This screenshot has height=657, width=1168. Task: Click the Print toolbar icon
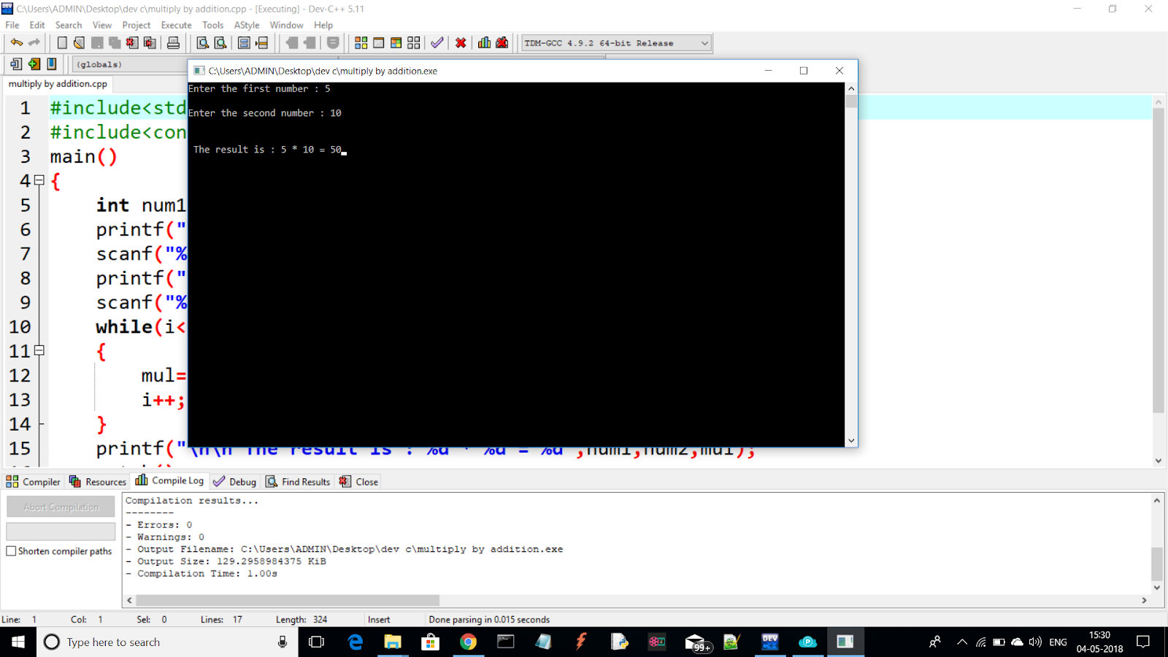pyautogui.click(x=174, y=42)
